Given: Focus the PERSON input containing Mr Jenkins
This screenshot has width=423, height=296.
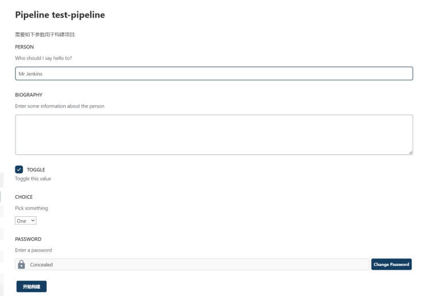Looking at the screenshot, I should [214, 73].
